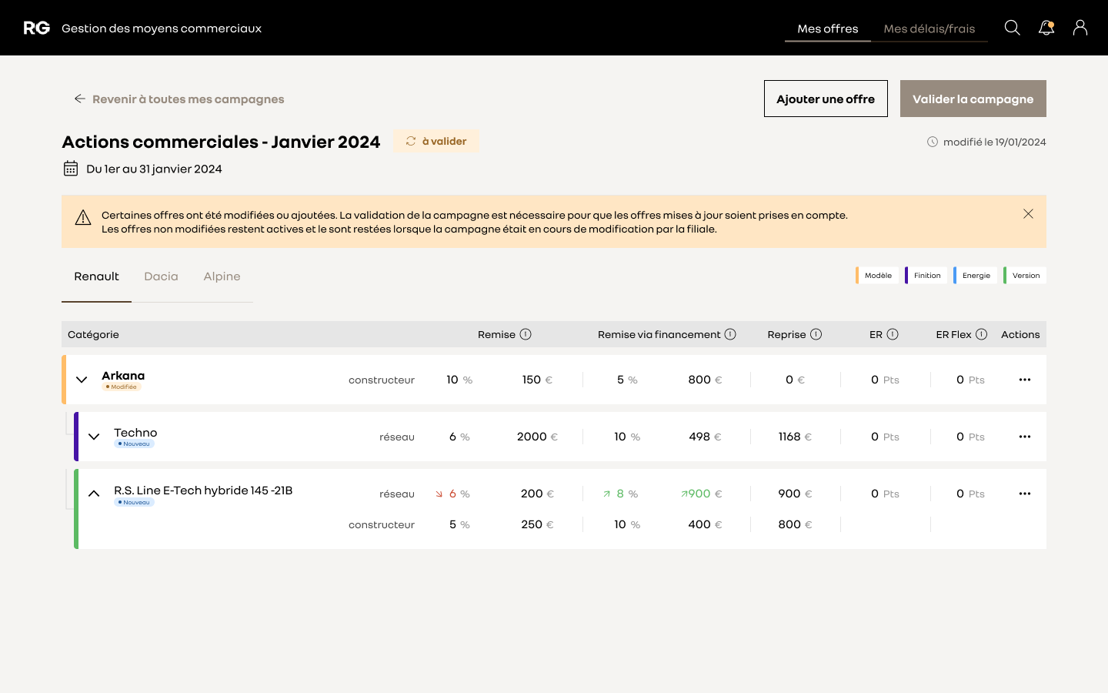1108x693 pixels.
Task: Click the Nouveau tag under Techno
Action: [x=135, y=444]
